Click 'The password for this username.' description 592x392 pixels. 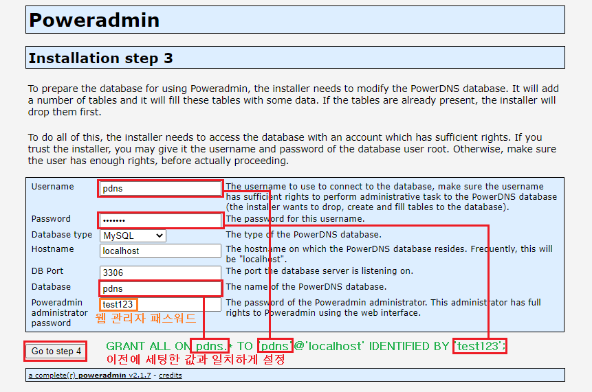(x=295, y=218)
